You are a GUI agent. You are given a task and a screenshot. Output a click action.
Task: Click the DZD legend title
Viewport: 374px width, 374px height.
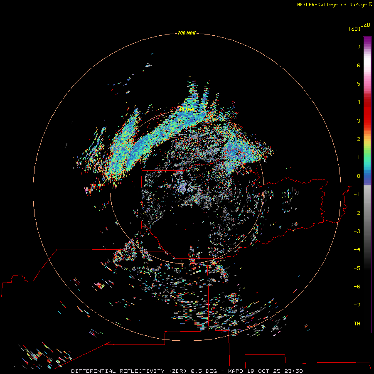[365, 25]
